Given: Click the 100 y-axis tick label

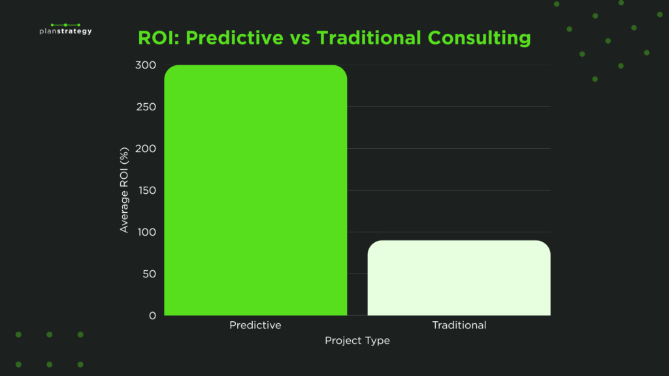Looking at the screenshot, I should [147, 232].
